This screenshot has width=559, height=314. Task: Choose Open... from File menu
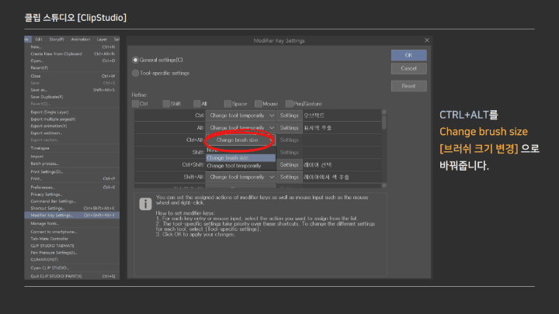(72, 60)
